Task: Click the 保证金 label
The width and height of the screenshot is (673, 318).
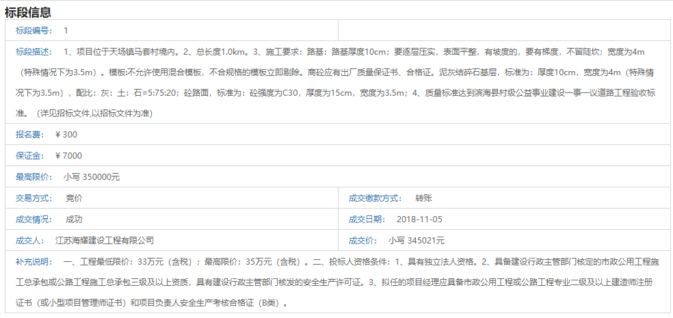Action: coord(29,155)
